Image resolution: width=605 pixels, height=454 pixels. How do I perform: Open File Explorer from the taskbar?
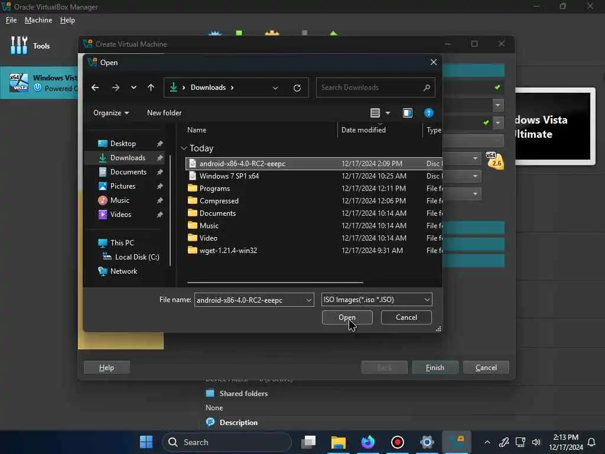coord(339,442)
